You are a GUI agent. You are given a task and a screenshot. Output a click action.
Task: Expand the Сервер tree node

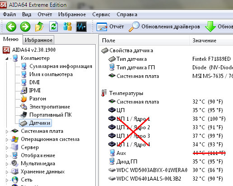[x=7, y=148]
